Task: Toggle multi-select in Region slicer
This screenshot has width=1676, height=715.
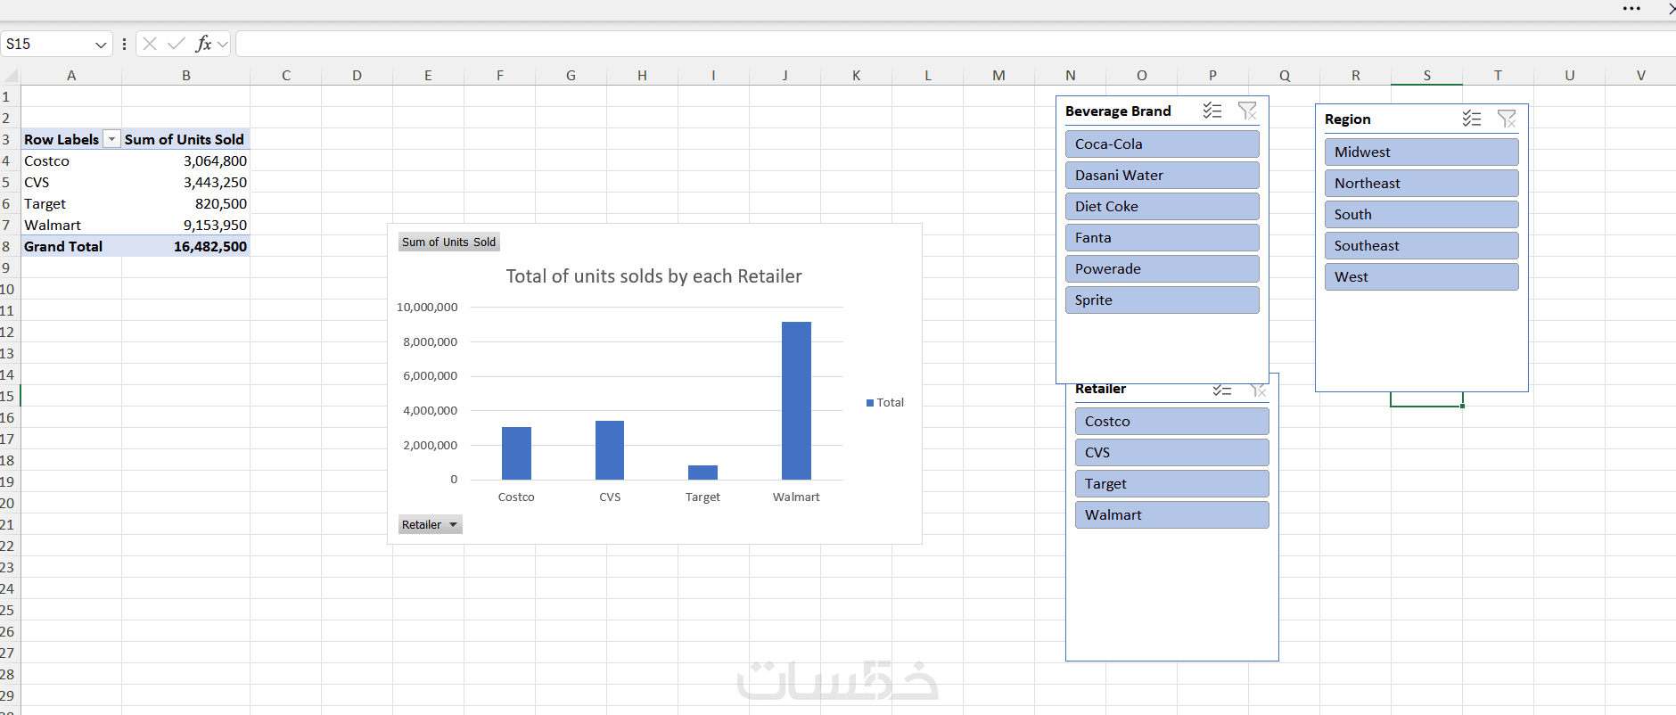Action: pyautogui.click(x=1471, y=119)
